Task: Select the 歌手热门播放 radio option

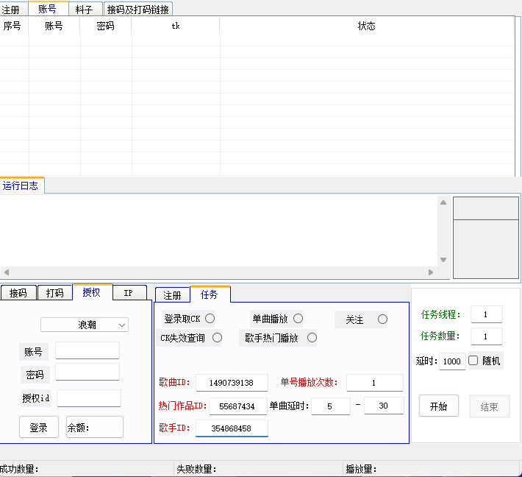Action: pyautogui.click(x=312, y=338)
